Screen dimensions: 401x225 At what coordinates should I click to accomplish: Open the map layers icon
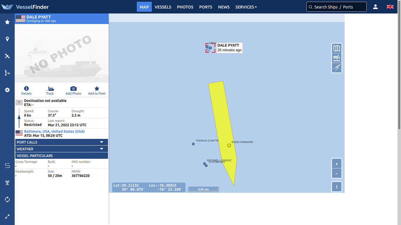(337, 48)
